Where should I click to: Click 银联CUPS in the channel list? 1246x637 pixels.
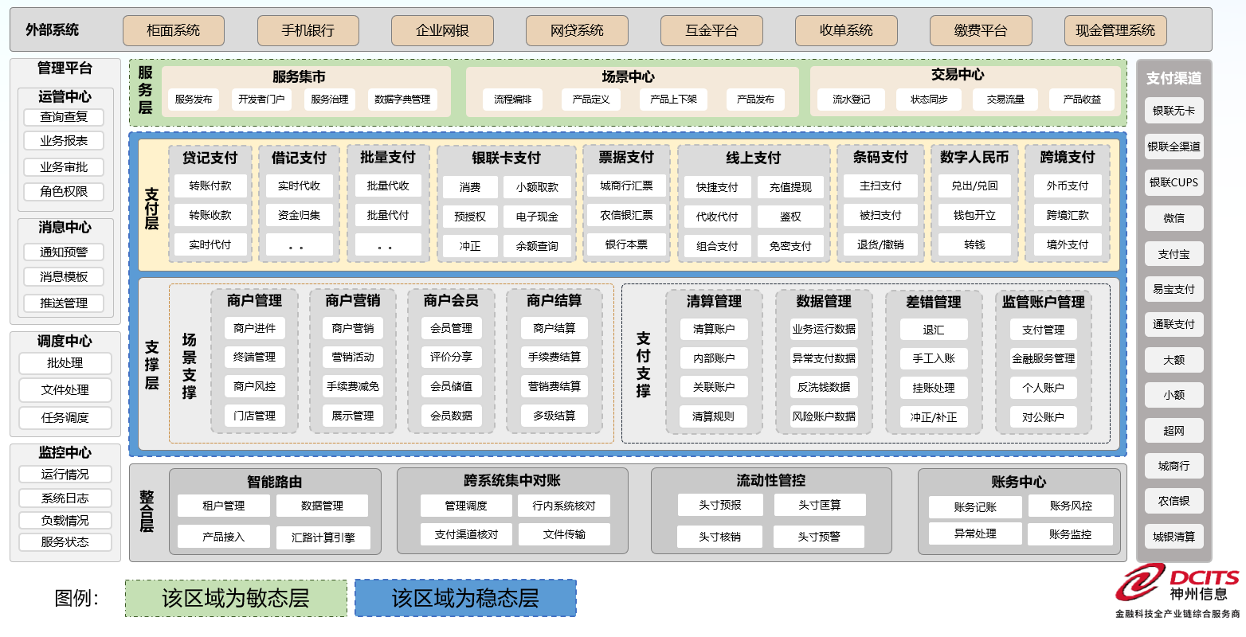1174,182
